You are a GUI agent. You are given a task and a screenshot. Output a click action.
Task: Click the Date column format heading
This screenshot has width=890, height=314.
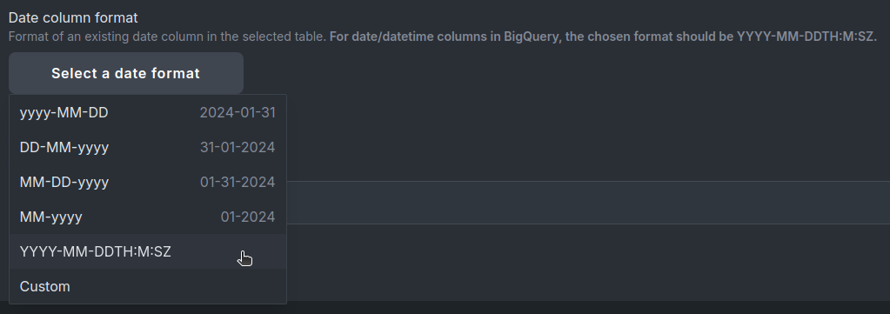(73, 17)
